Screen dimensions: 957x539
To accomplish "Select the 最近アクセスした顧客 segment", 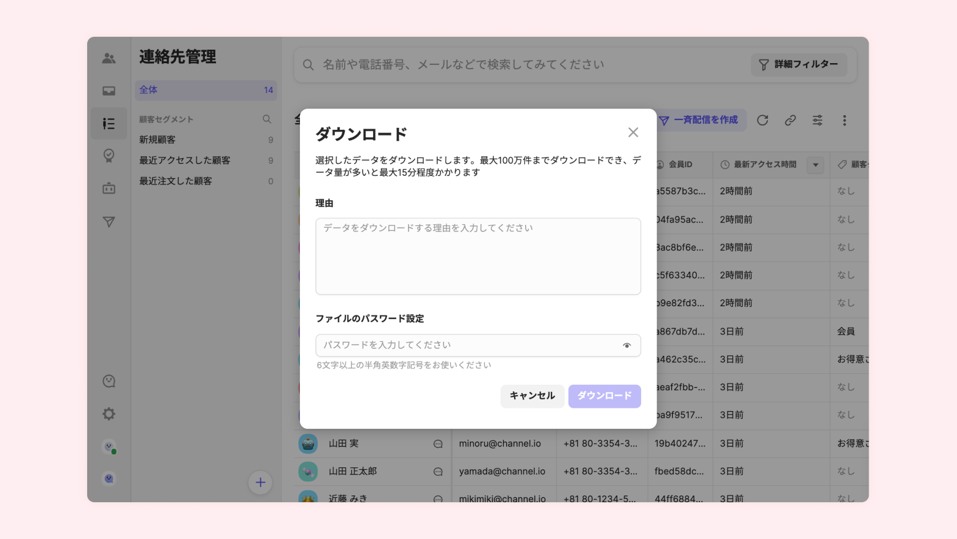I will coord(185,160).
